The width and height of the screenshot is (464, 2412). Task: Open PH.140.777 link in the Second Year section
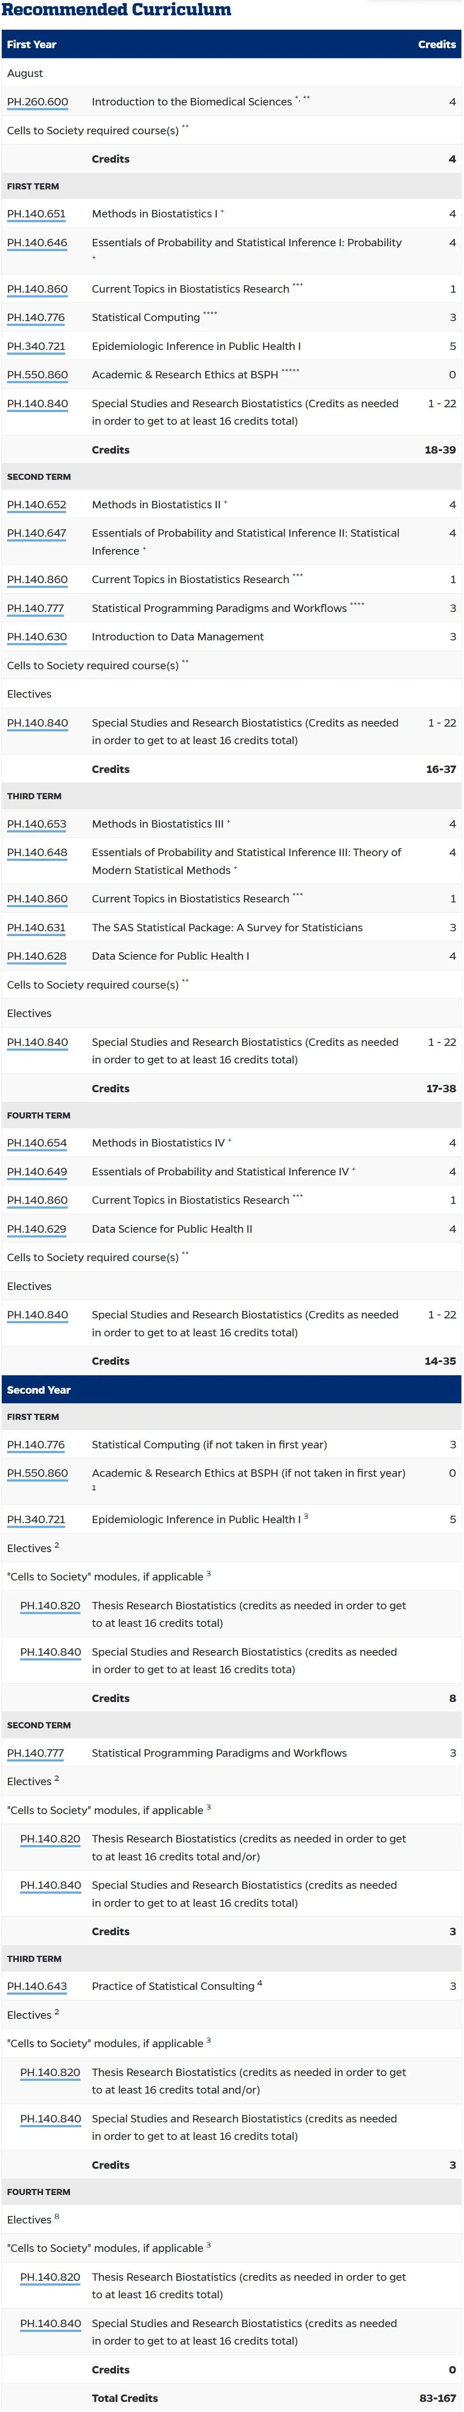[x=35, y=1753]
